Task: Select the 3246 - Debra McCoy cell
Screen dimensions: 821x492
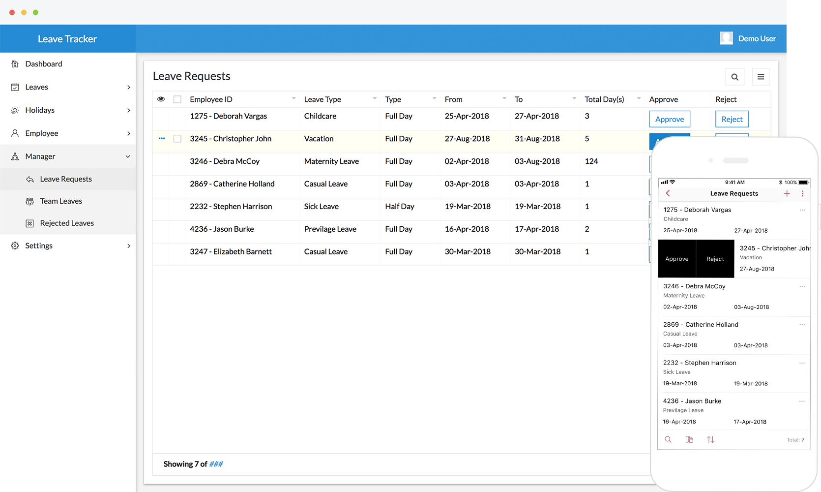Action: 225,161
